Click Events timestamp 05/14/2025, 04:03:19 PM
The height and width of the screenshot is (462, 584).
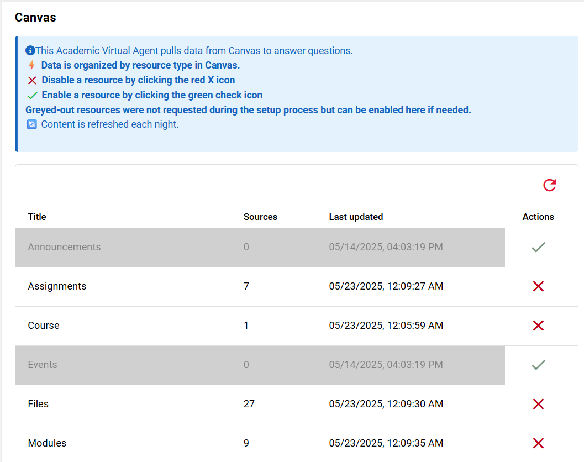[x=386, y=365]
